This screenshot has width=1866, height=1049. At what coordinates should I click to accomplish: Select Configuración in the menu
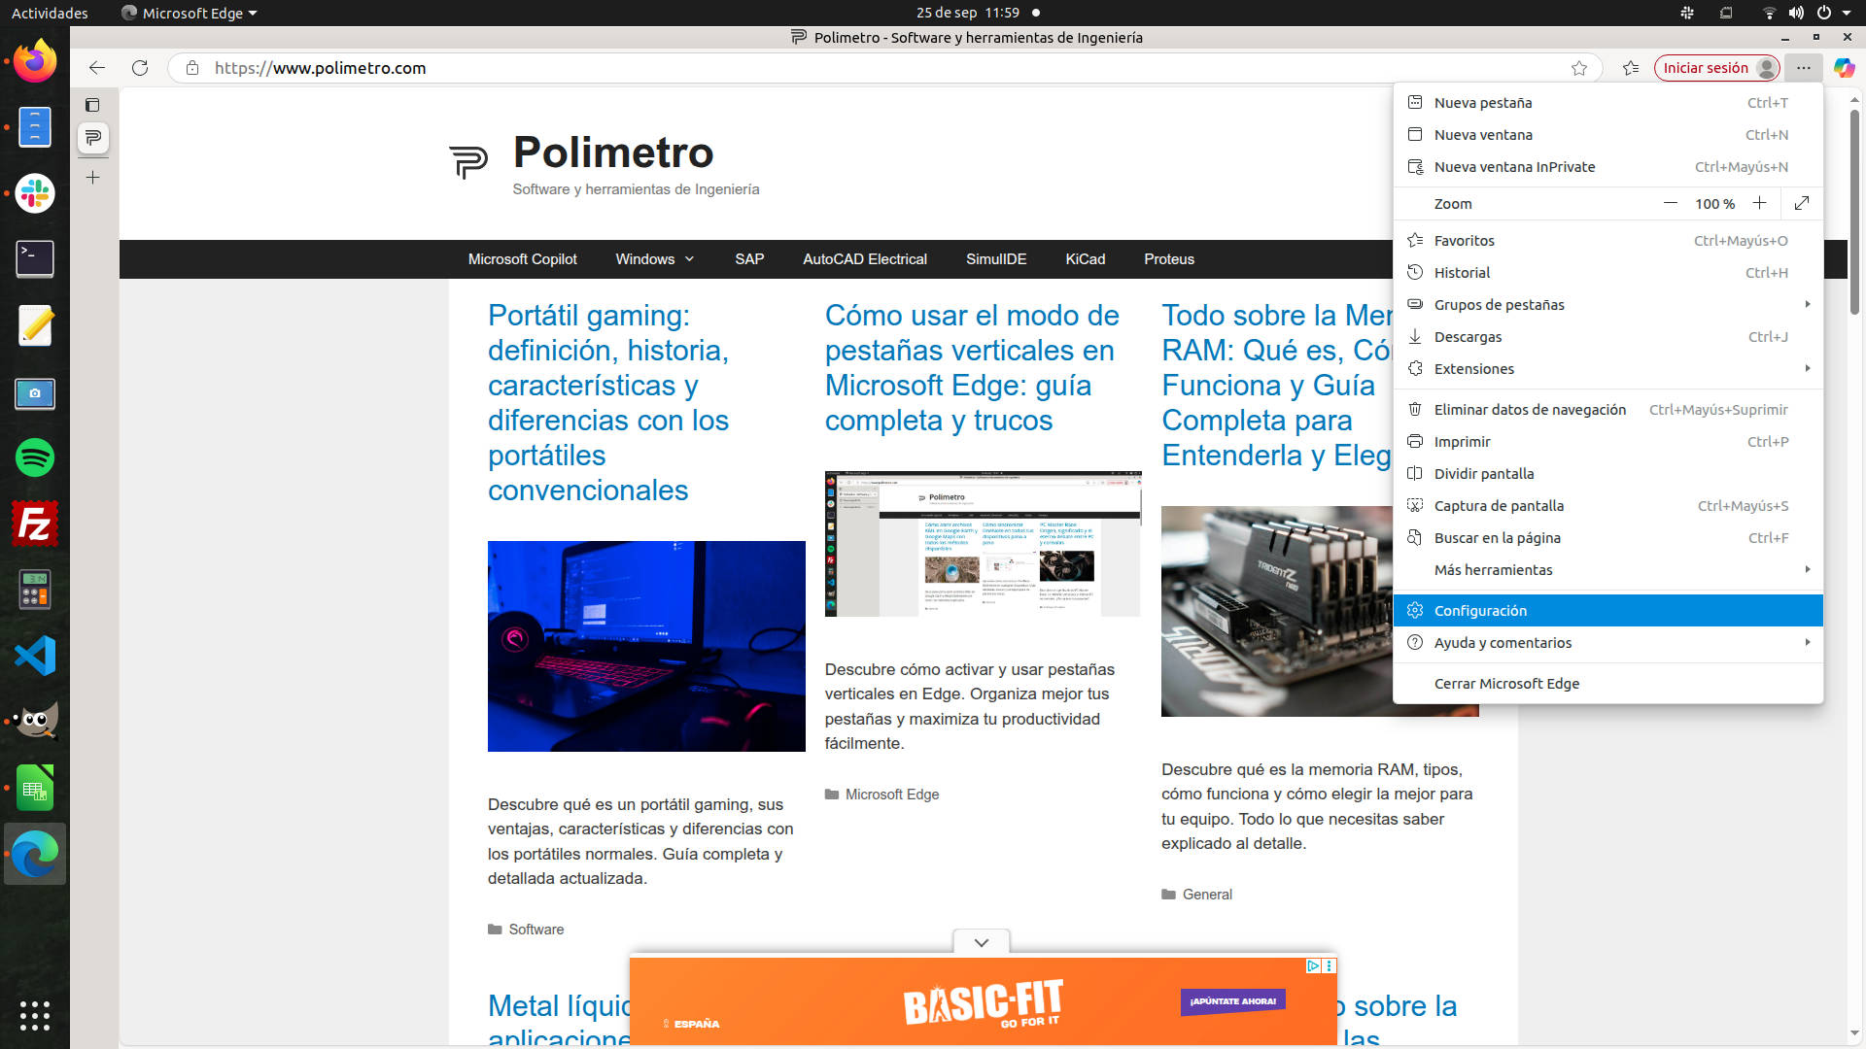[x=1480, y=611]
